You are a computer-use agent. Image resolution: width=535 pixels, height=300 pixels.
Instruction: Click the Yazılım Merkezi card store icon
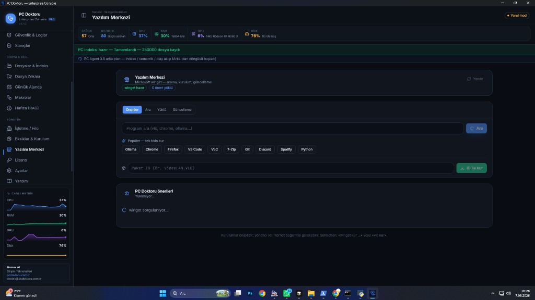(126, 80)
